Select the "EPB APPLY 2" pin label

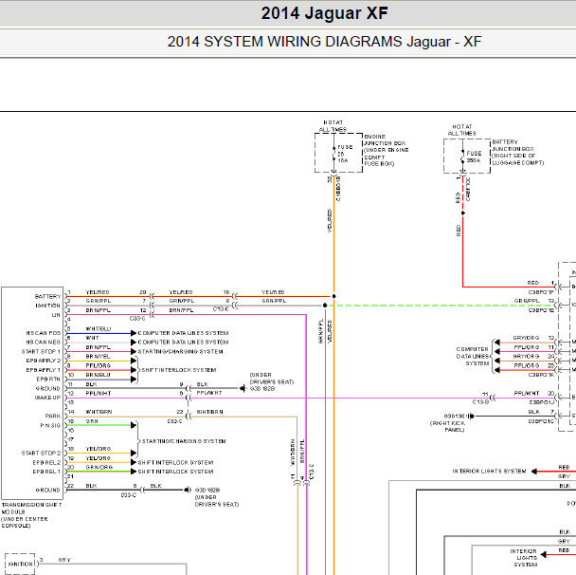point(43,361)
